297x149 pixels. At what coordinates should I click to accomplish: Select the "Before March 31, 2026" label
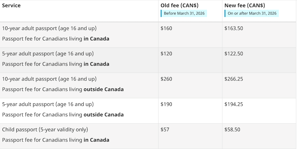(x=184, y=13)
